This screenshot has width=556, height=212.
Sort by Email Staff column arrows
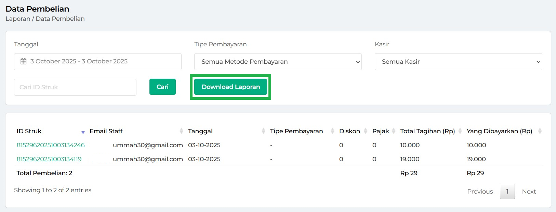181,131
